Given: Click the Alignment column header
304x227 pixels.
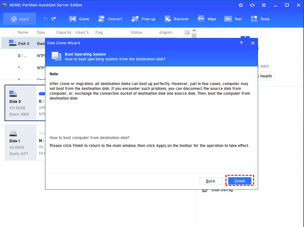Looking at the screenshot, I should [167, 32].
